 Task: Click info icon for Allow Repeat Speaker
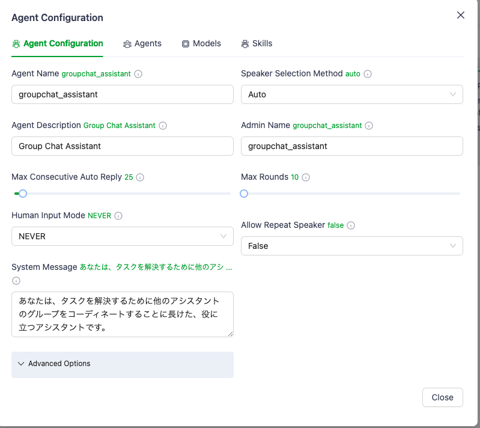(x=351, y=225)
